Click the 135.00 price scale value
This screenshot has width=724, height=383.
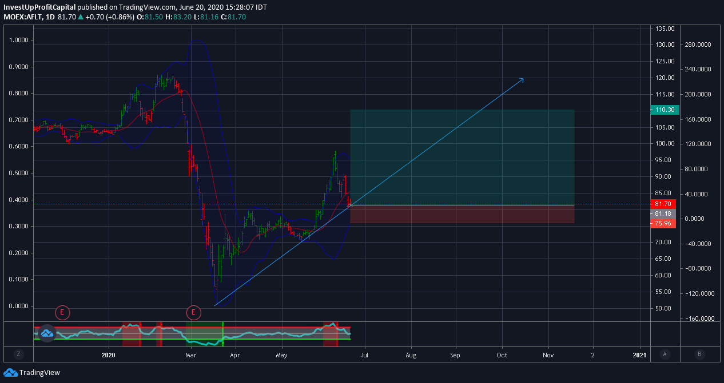(x=666, y=29)
